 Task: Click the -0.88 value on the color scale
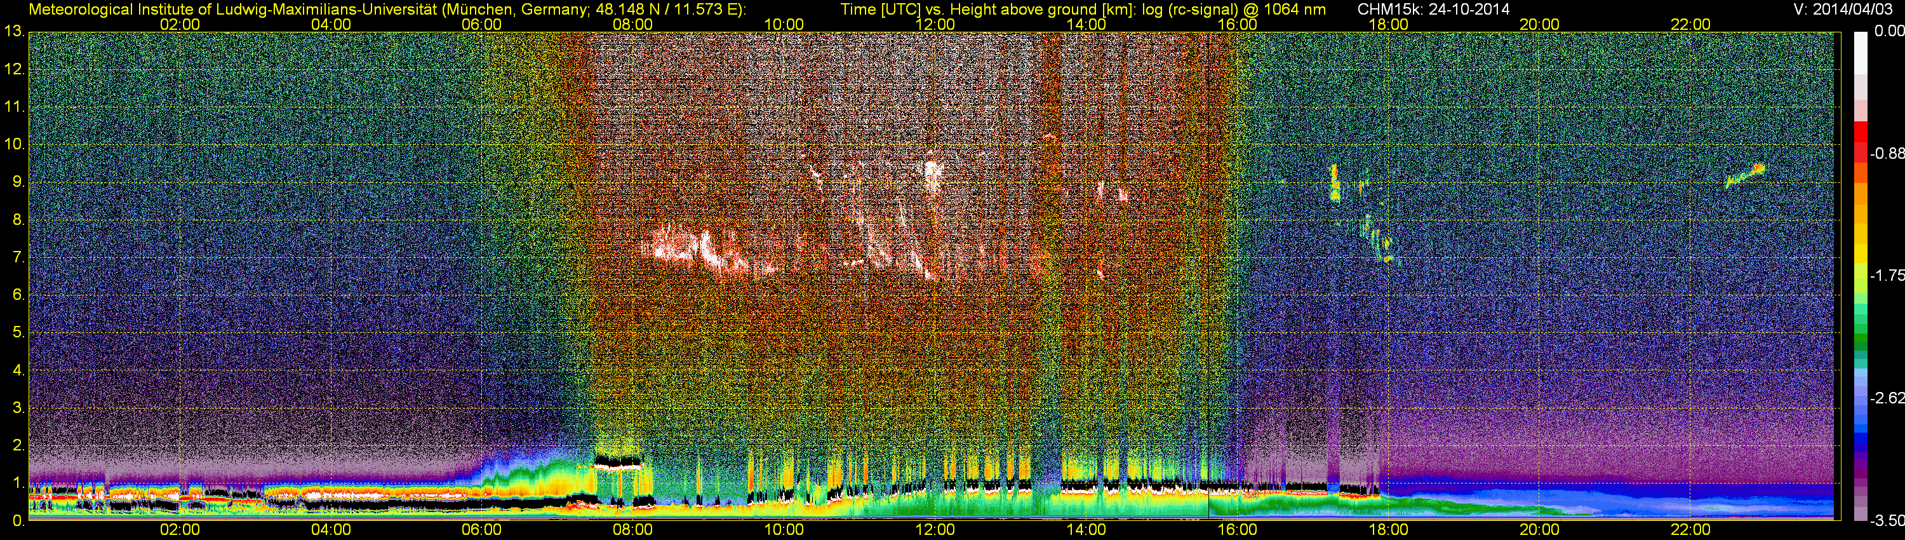pyautogui.click(x=1887, y=154)
